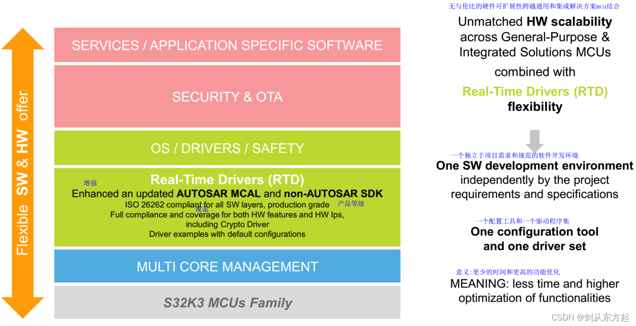Viewport: 636px width, 326px height.
Task: Select the 'combined with' text
Action: (535, 72)
